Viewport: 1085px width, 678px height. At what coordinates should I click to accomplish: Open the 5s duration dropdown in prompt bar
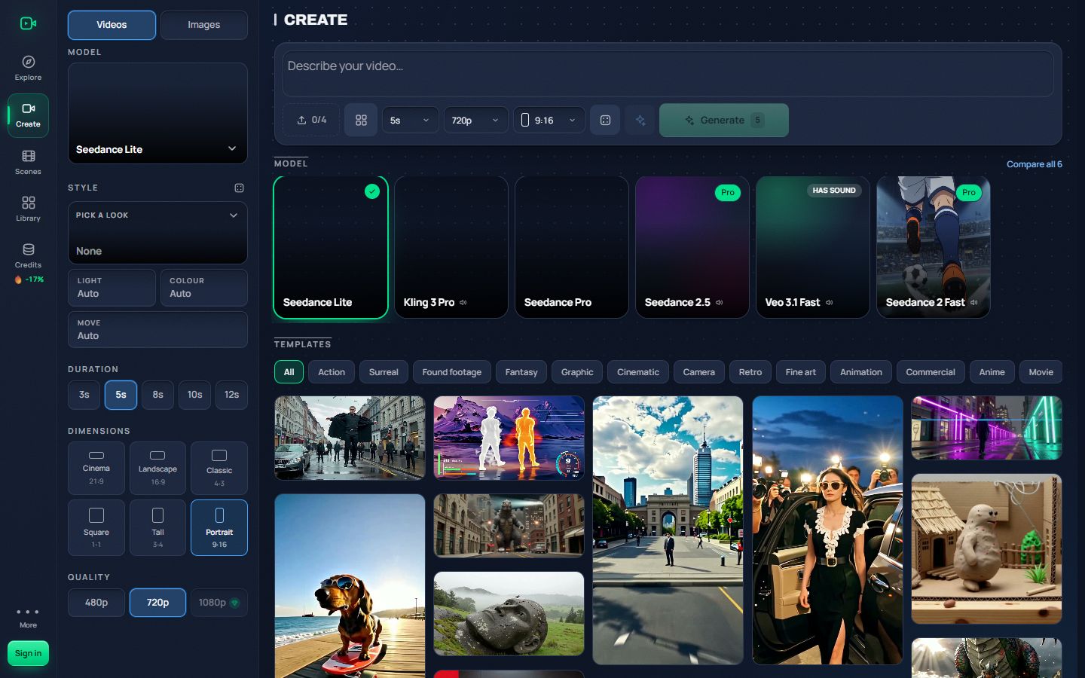(410, 121)
